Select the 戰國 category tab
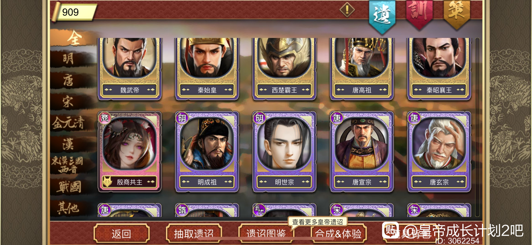 tap(68, 187)
